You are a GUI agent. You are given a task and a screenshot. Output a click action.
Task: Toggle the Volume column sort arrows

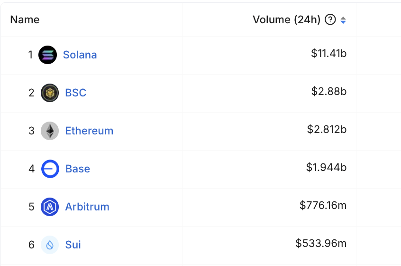(x=343, y=20)
